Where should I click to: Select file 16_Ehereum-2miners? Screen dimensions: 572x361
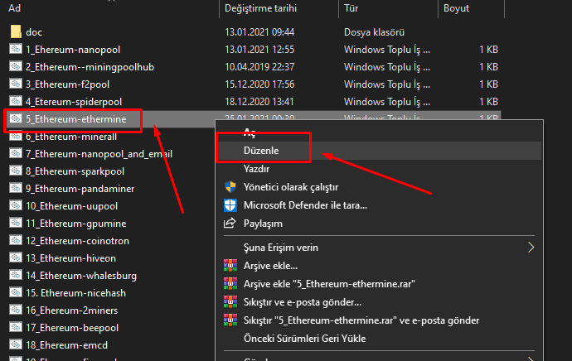pyautogui.click(x=71, y=310)
